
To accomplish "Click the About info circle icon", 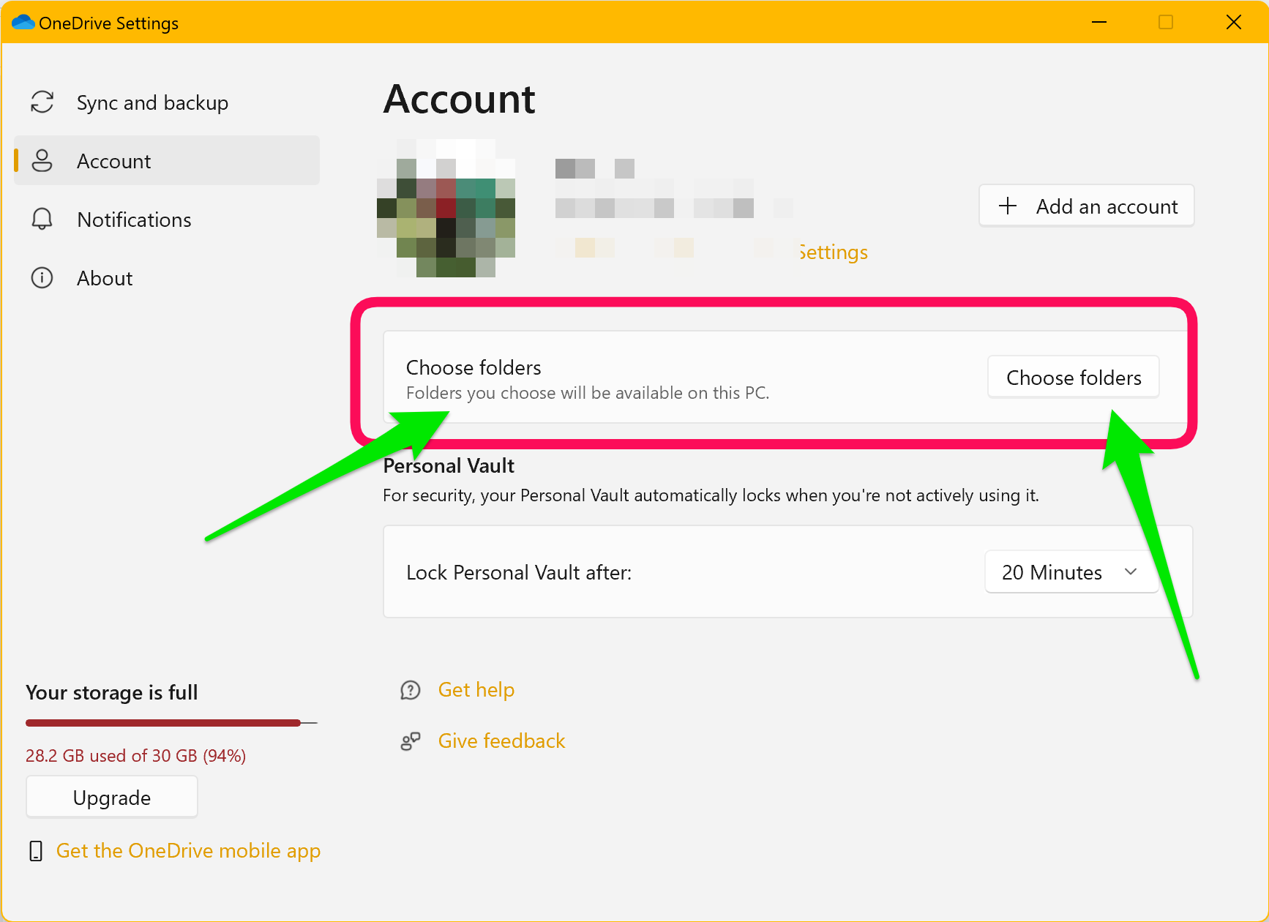I will pos(42,278).
